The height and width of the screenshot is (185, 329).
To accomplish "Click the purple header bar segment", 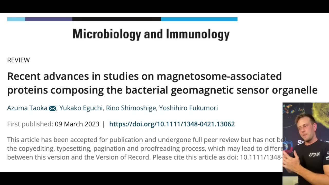I will coord(49,19).
